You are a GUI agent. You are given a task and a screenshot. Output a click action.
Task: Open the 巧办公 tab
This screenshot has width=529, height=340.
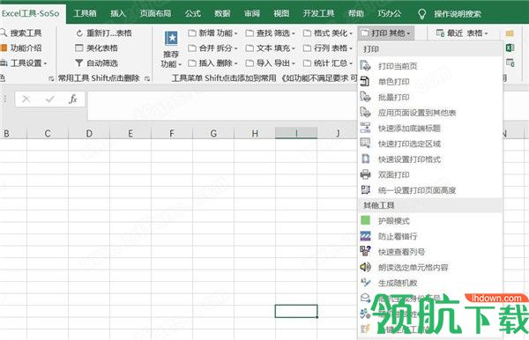point(390,13)
